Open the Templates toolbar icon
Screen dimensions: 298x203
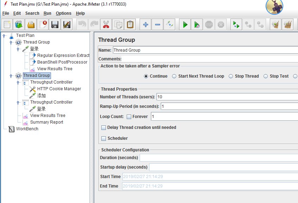tap(19, 25)
